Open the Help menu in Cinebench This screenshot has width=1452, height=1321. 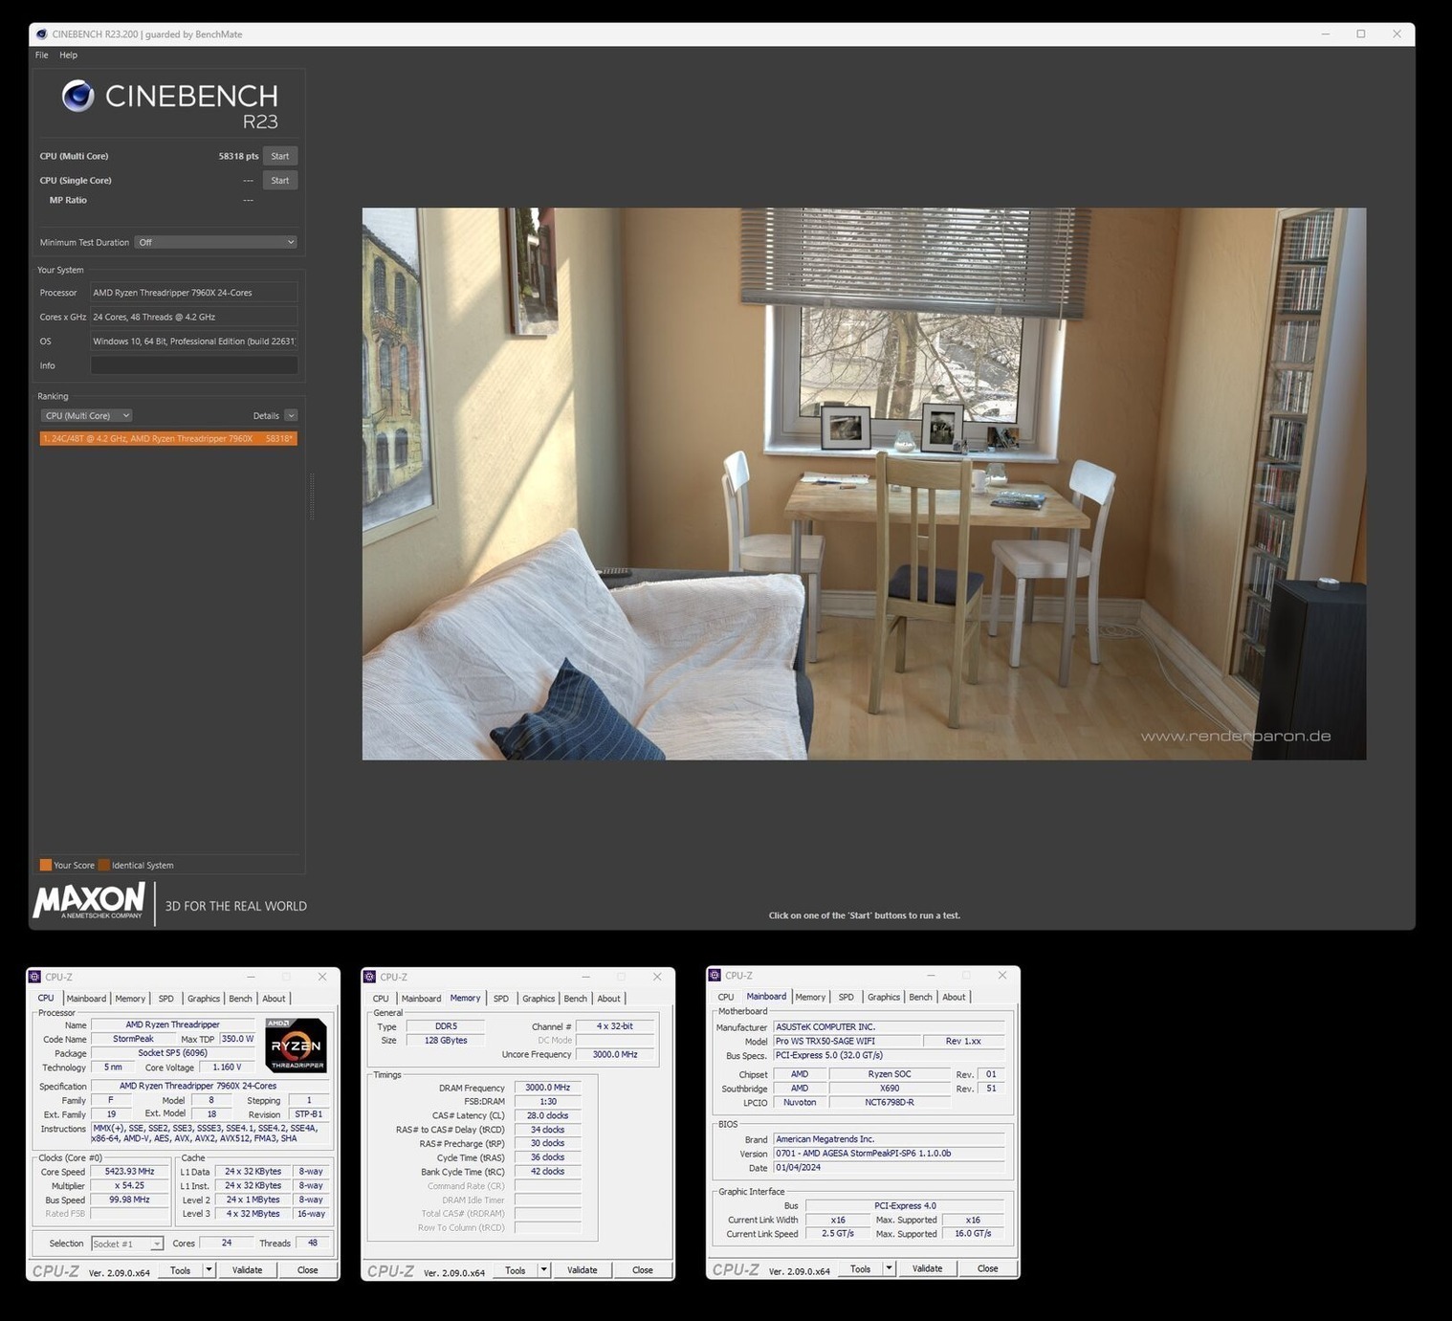68,55
